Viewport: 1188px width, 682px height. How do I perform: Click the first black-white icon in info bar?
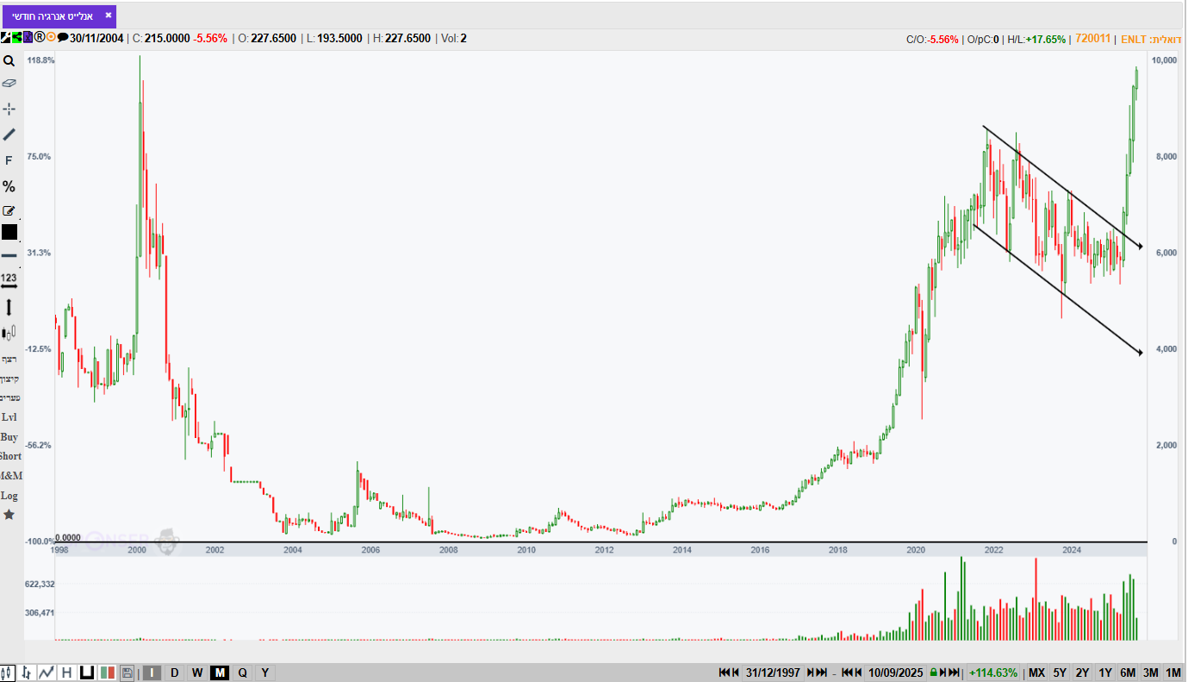[x=5, y=38]
